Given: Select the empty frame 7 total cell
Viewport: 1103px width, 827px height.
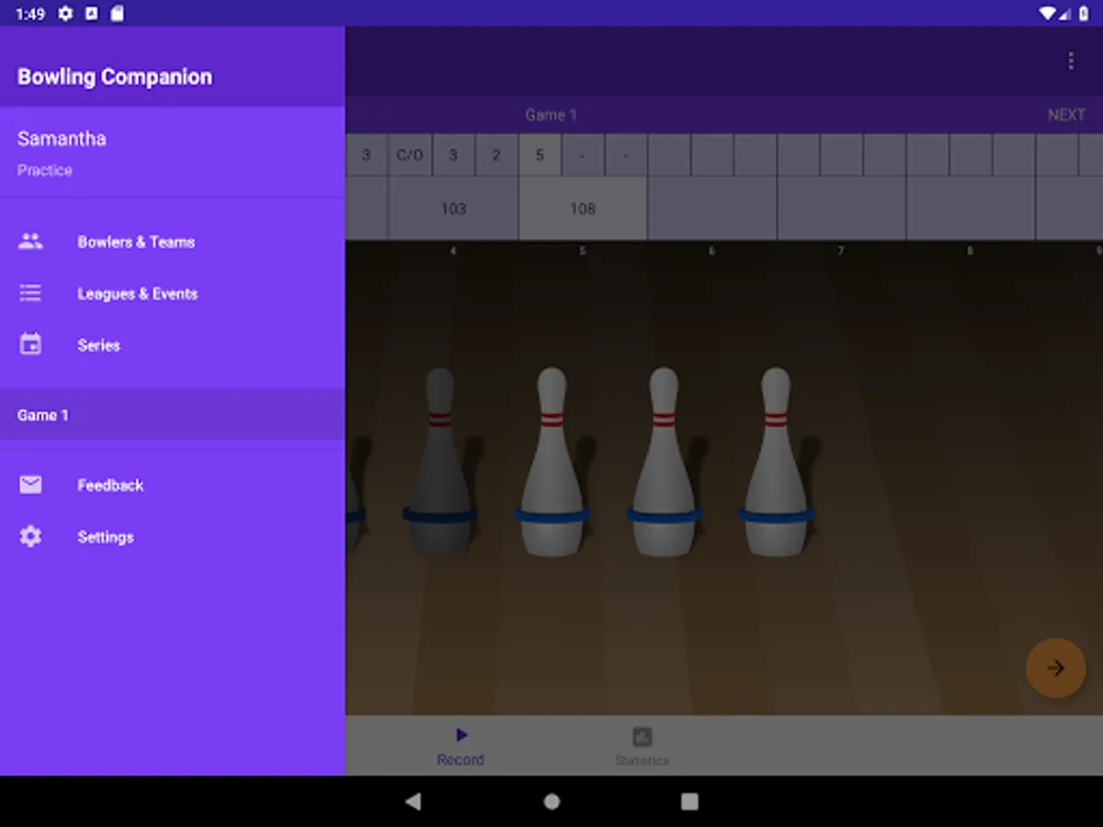Looking at the screenshot, I should (x=842, y=209).
